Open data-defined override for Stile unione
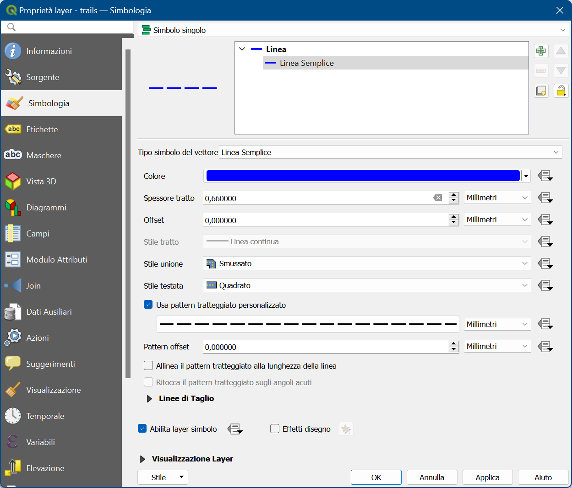 545,263
